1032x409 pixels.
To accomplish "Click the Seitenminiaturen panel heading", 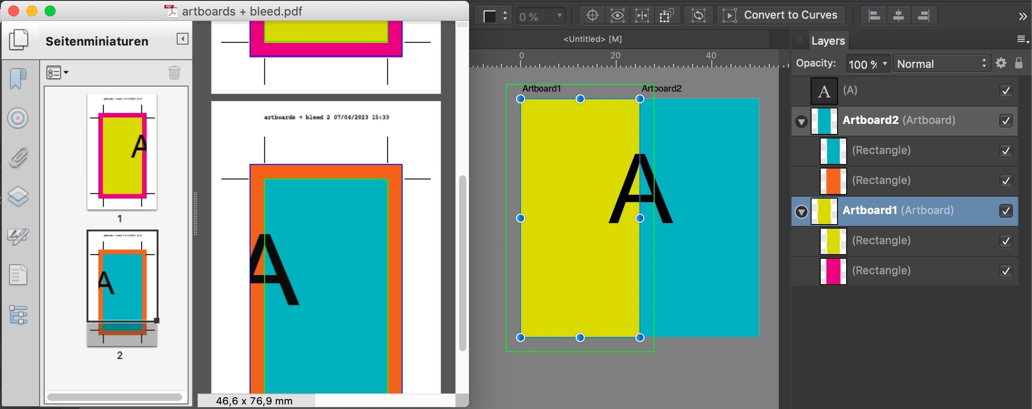I will pos(97,41).
